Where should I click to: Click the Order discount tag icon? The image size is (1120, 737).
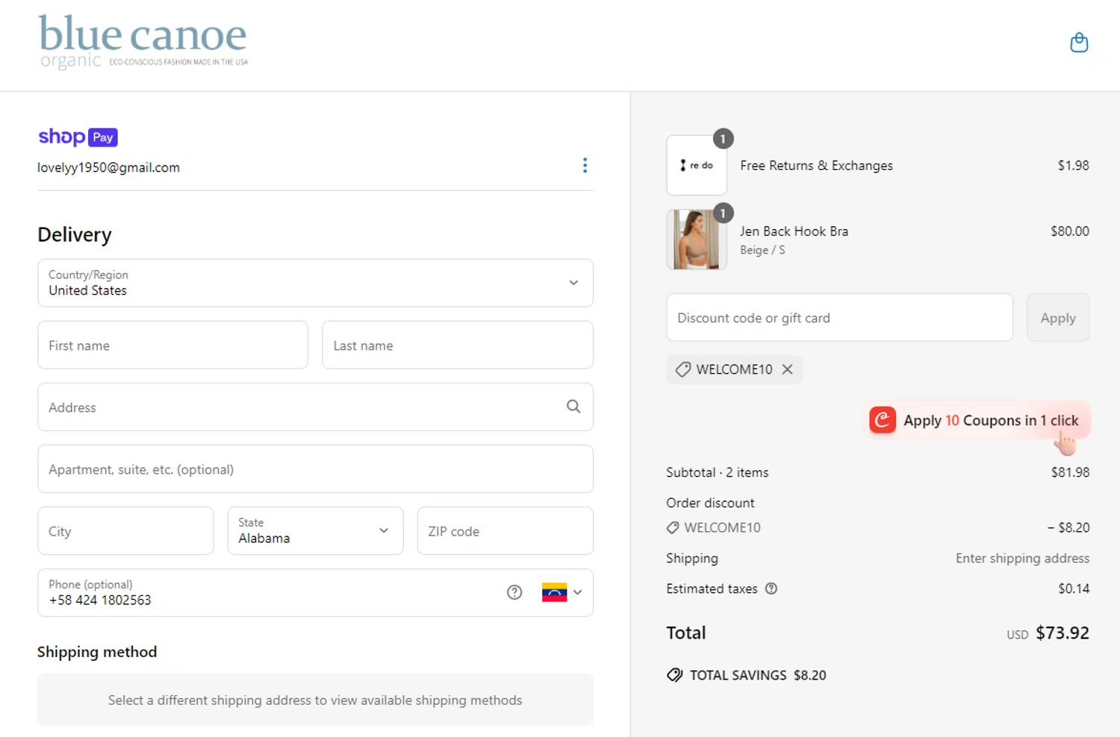pos(673,527)
